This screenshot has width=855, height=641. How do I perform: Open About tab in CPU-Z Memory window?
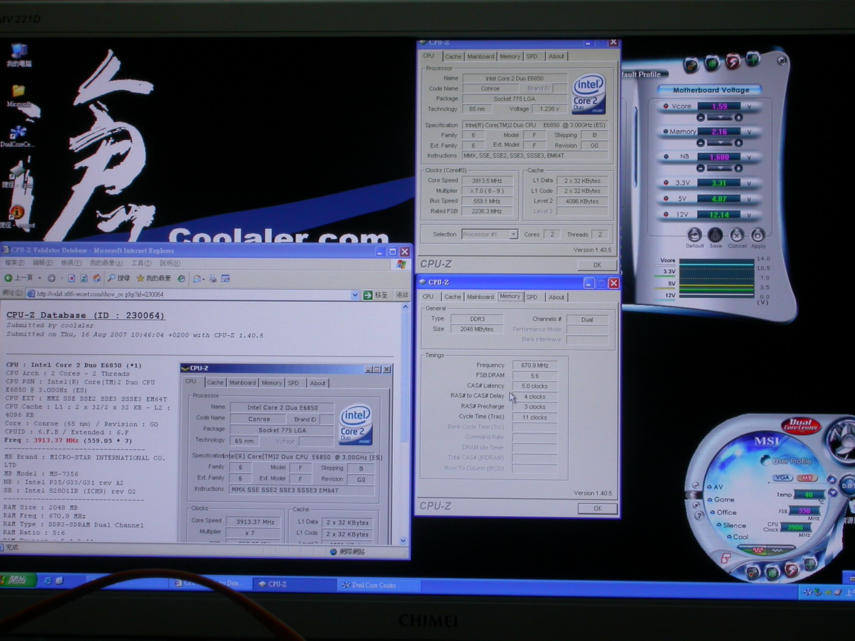[556, 297]
